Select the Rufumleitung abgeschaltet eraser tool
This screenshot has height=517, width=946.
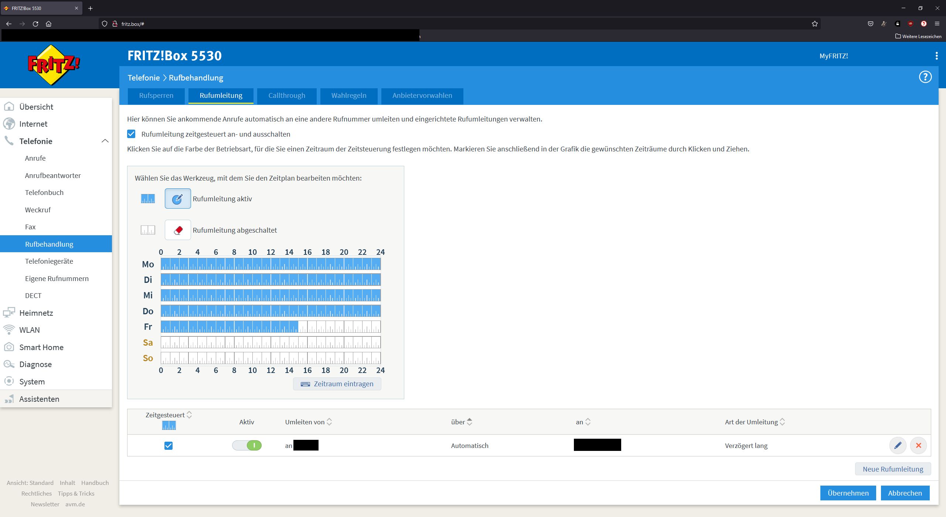point(177,230)
